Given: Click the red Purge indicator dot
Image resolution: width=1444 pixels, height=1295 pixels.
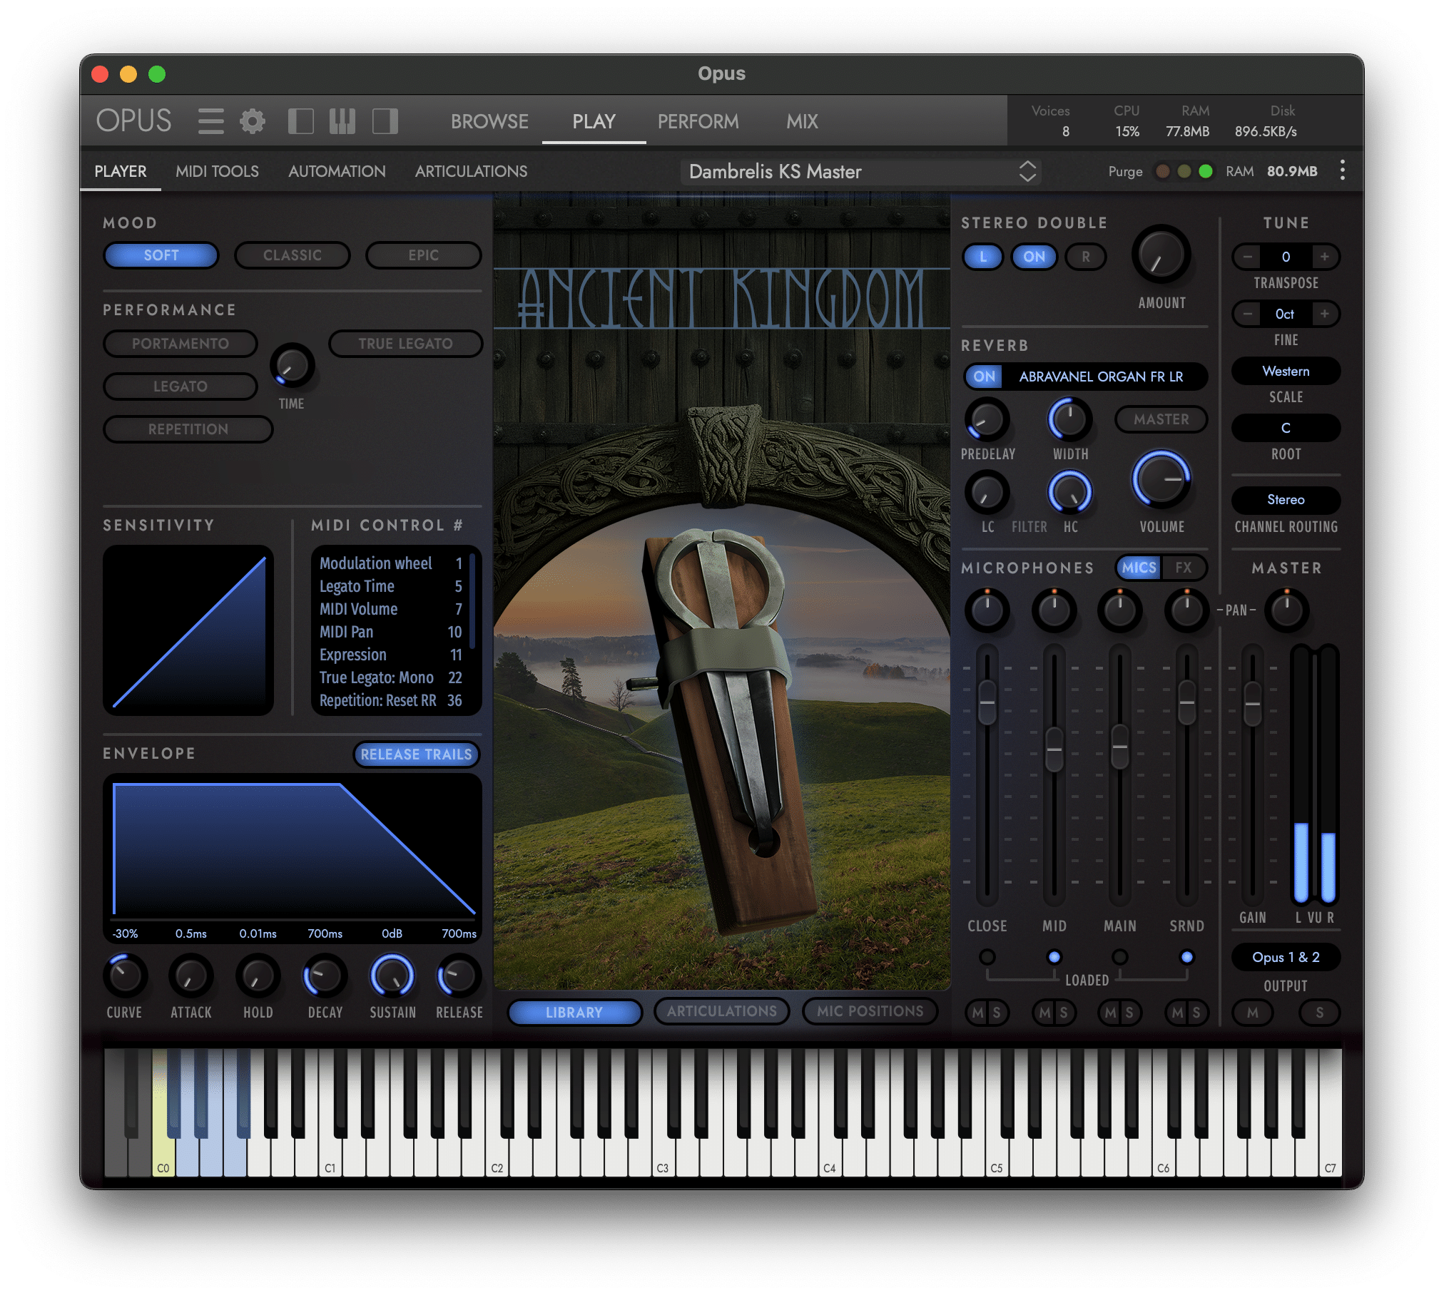Looking at the screenshot, I should pos(1162,171).
